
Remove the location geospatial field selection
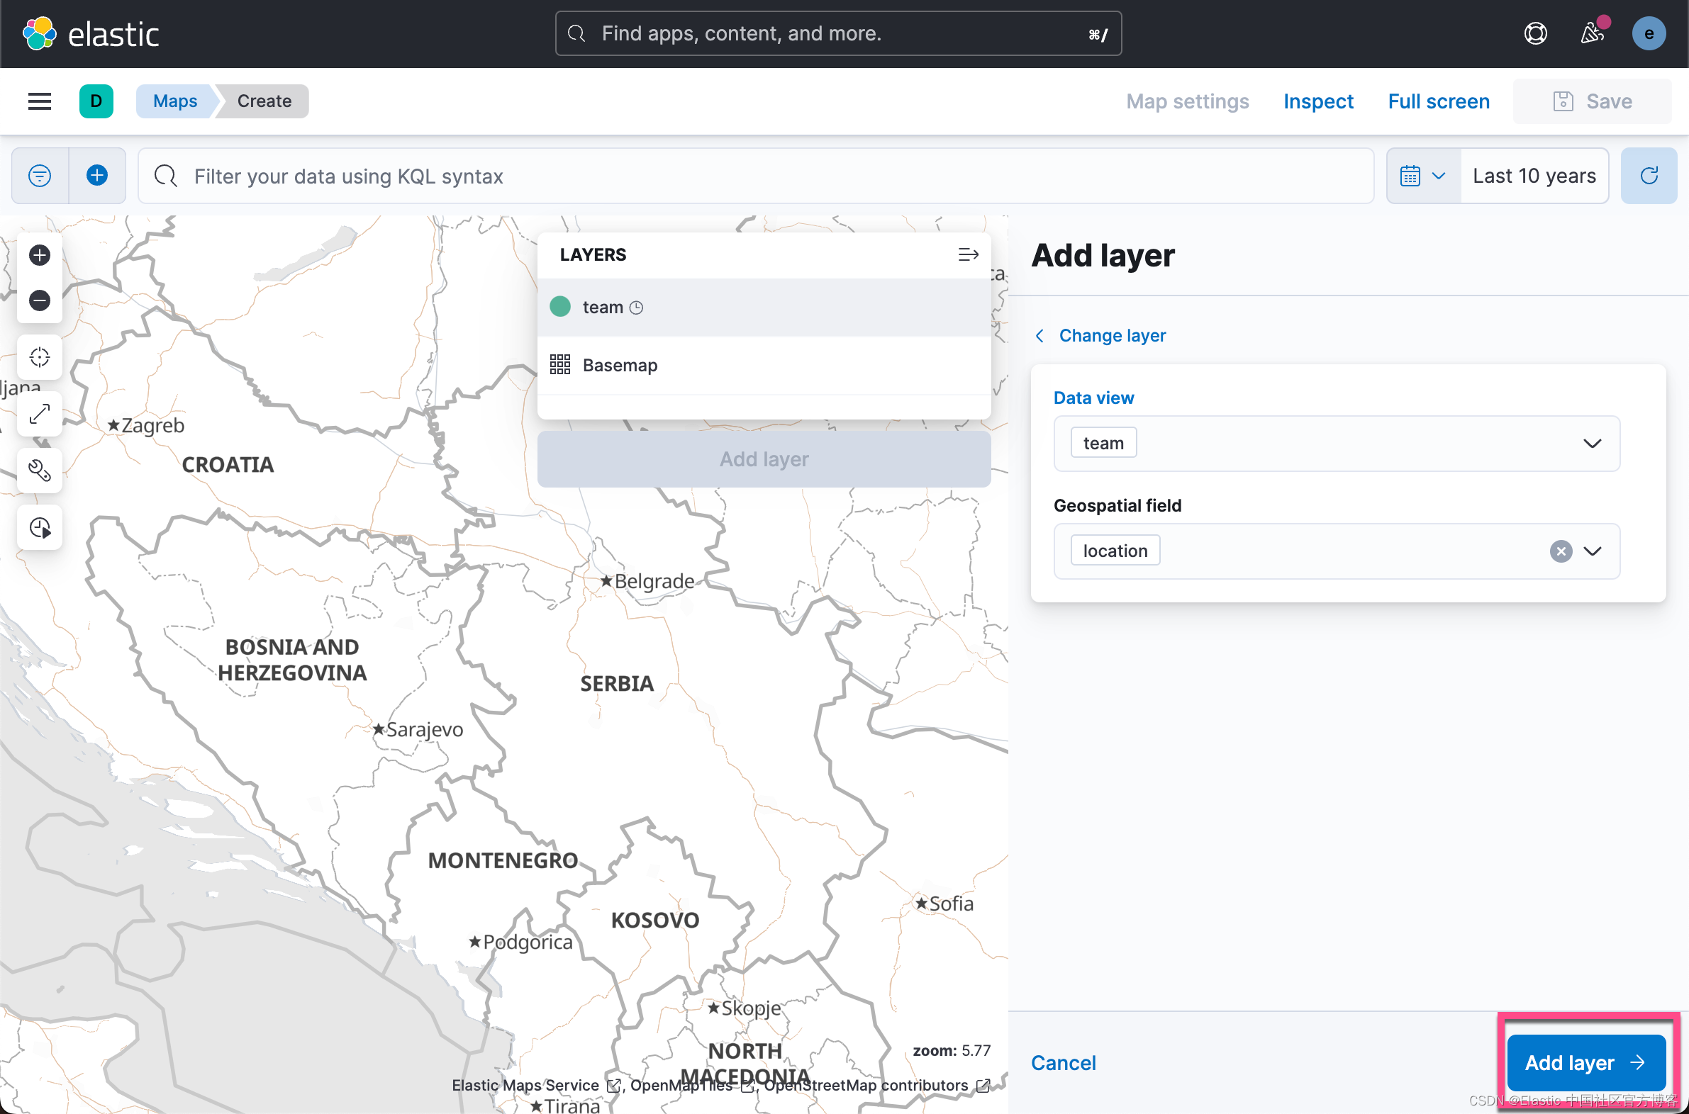tap(1561, 551)
